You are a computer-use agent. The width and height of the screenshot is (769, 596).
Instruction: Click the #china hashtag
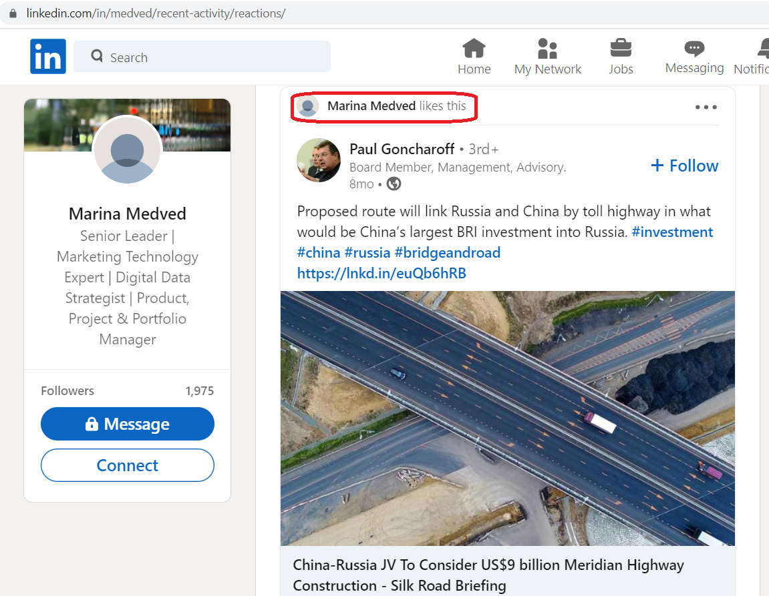(319, 253)
